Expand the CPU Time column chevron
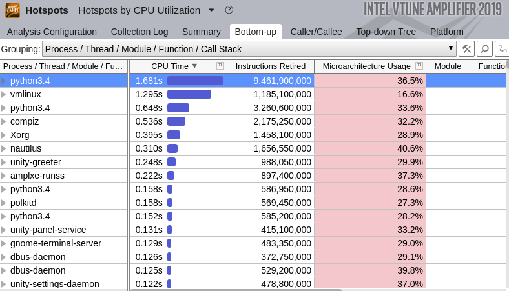Screen dimensions: 509x291 coord(220,65)
